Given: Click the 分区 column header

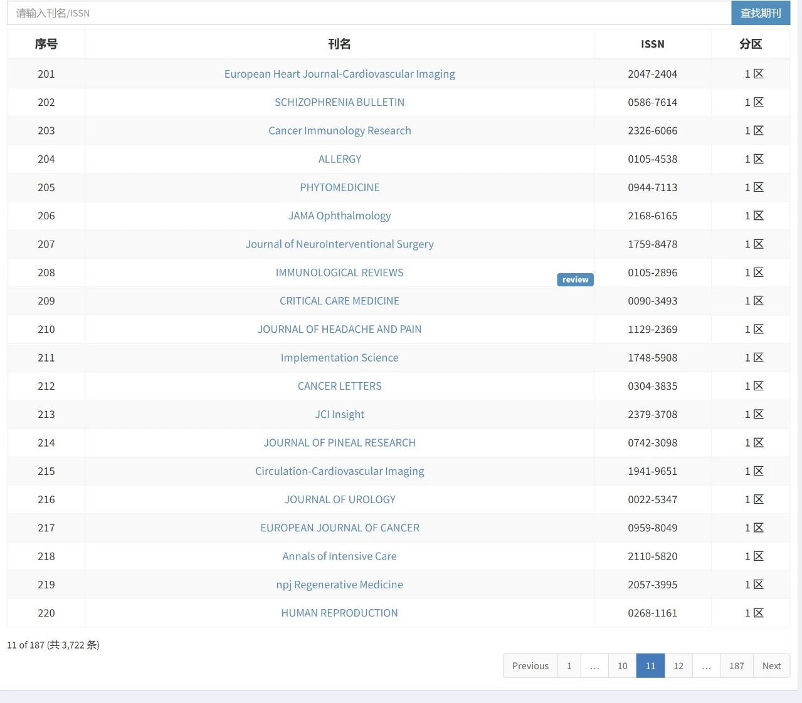Looking at the screenshot, I should point(751,44).
